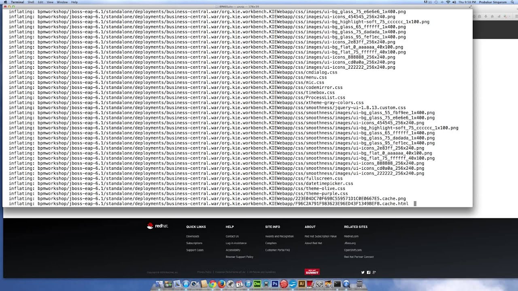Screen dimensions: 518x291
Task: Open Twitter icon in Red Hat footer
Action: pyautogui.click(x=363, y=272)
